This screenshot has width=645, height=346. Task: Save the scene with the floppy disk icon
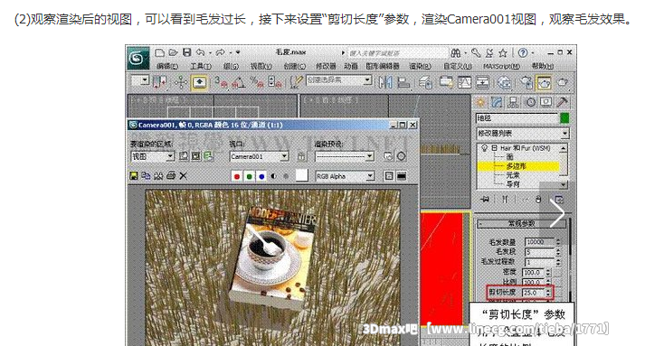click(186, 52)
